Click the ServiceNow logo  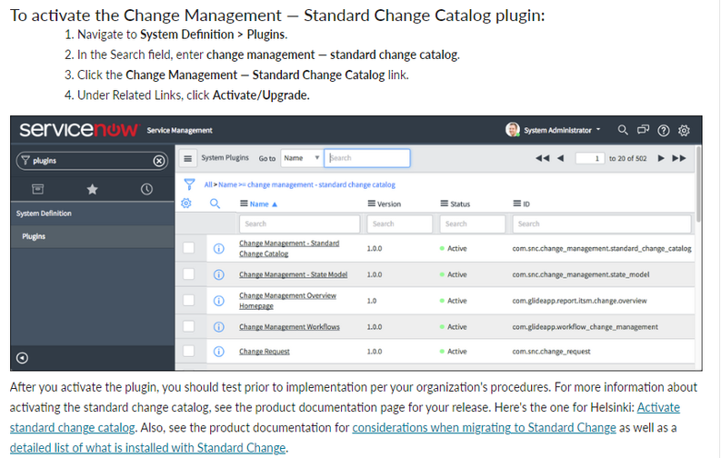pyautogui.click(x=78, y=130)
